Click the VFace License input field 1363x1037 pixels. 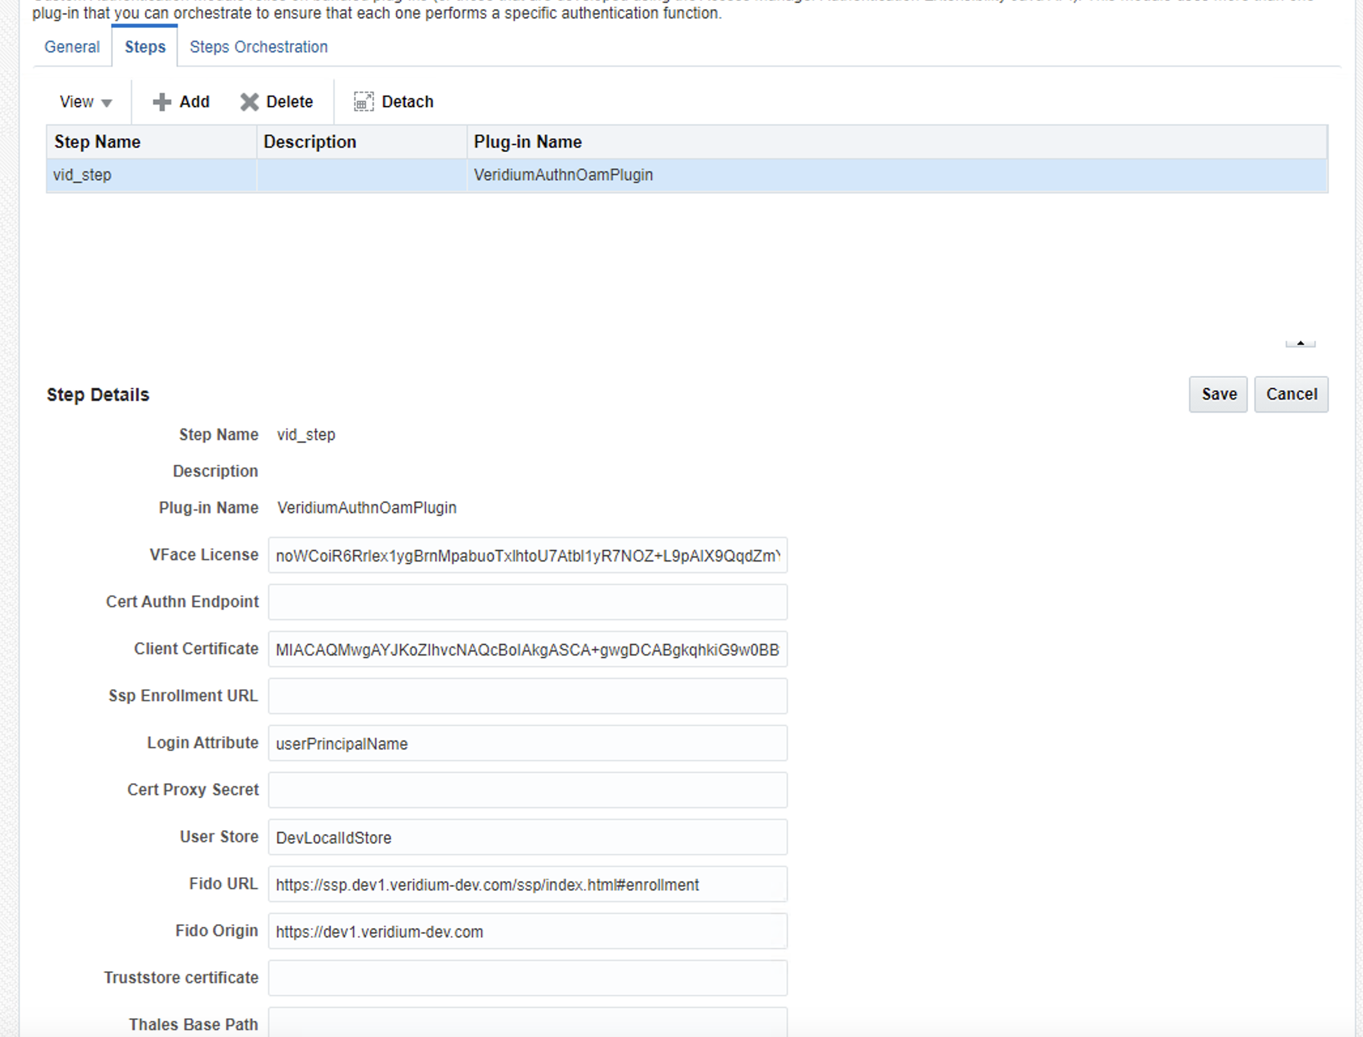(527, 556)
